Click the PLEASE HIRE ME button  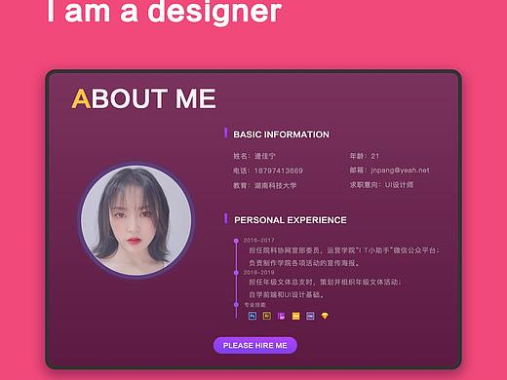pos(255,345)
